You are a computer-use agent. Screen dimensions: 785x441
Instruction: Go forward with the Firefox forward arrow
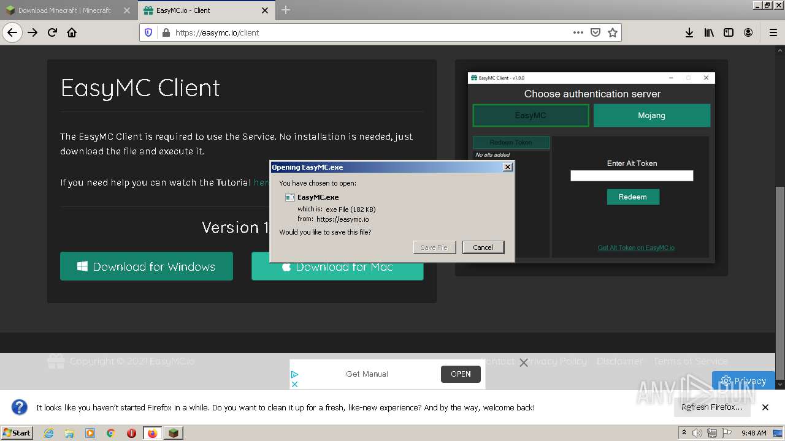33,32
